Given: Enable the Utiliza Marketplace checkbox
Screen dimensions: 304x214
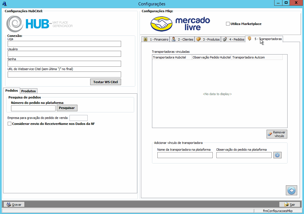Looking at the screenshot, I should click(x=228, y=24).
